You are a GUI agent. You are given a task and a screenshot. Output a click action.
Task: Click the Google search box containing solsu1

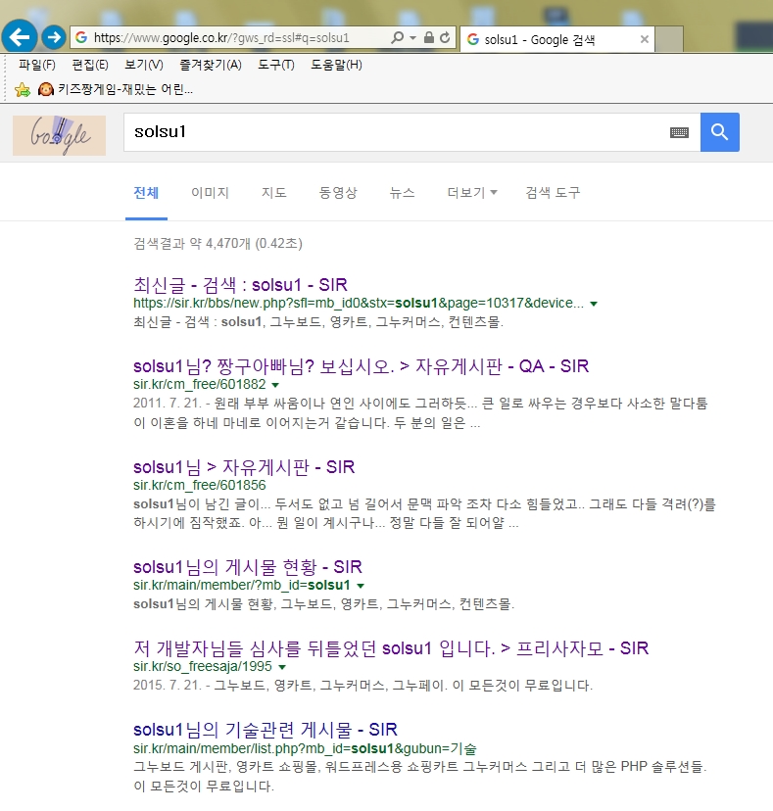point(392,132)
